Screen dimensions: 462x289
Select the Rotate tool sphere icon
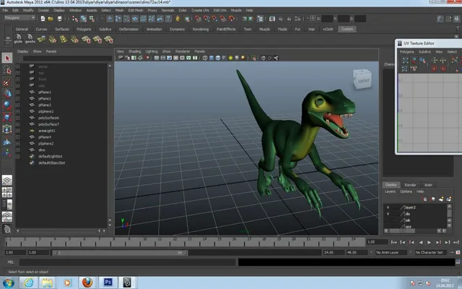[x=6, y=105]
